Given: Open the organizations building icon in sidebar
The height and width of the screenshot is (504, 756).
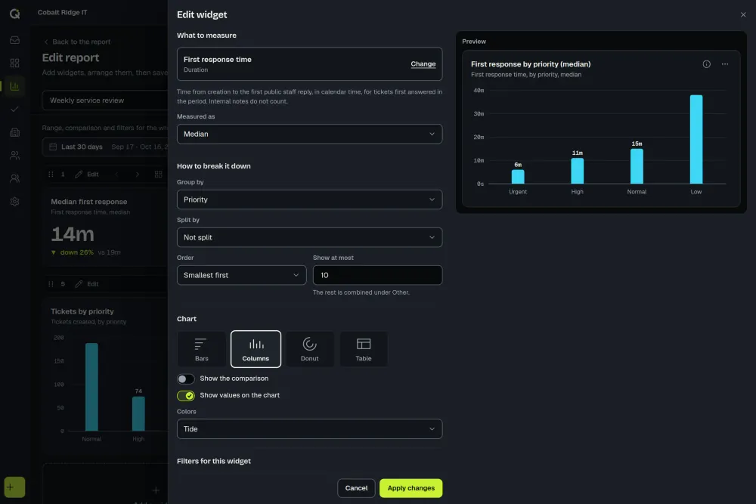Looking at the screenshot, I should pyautogui.click(x=14, y=132).
